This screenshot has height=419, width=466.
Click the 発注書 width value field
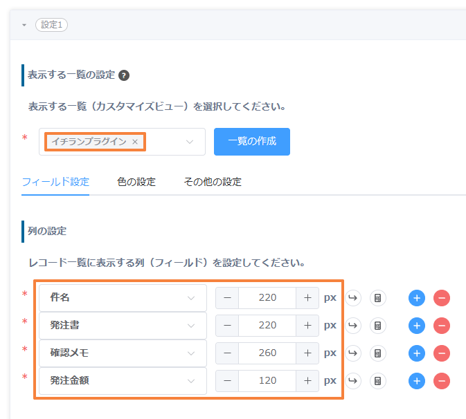click(x=267, y=325)
